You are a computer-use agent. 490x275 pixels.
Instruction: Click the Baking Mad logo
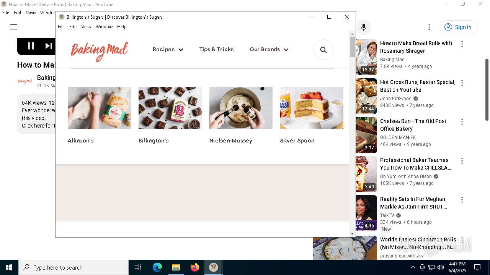tap(99, 51)
